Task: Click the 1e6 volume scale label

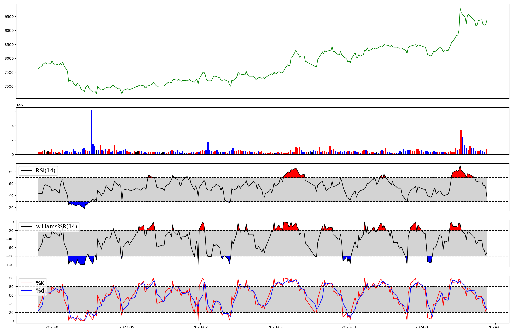Action: tap(20, 105)
